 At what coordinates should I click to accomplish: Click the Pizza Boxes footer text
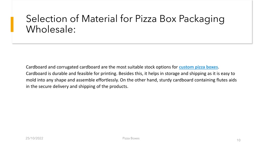coord(131,138)
